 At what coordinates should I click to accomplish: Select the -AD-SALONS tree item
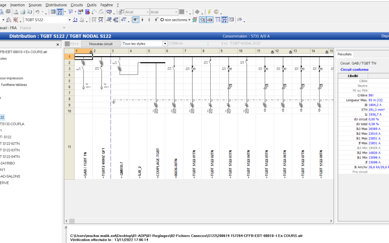10,176
